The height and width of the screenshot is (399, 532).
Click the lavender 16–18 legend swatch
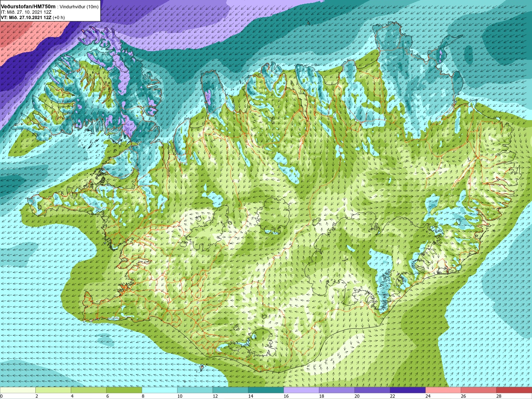(x=301, y=390)
